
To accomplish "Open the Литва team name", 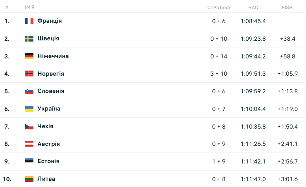I will coord(46,179).
